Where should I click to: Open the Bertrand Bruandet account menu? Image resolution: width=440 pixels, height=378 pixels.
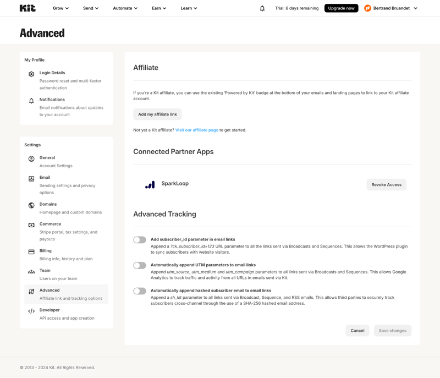392,8
